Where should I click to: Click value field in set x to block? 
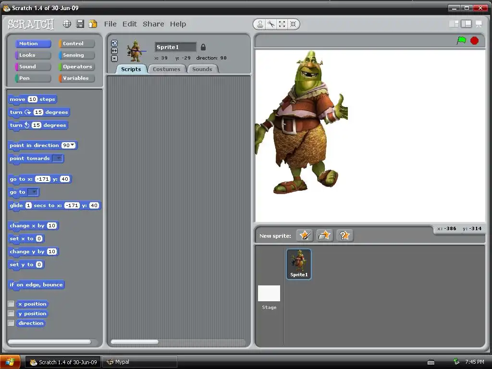pos(39,238)
